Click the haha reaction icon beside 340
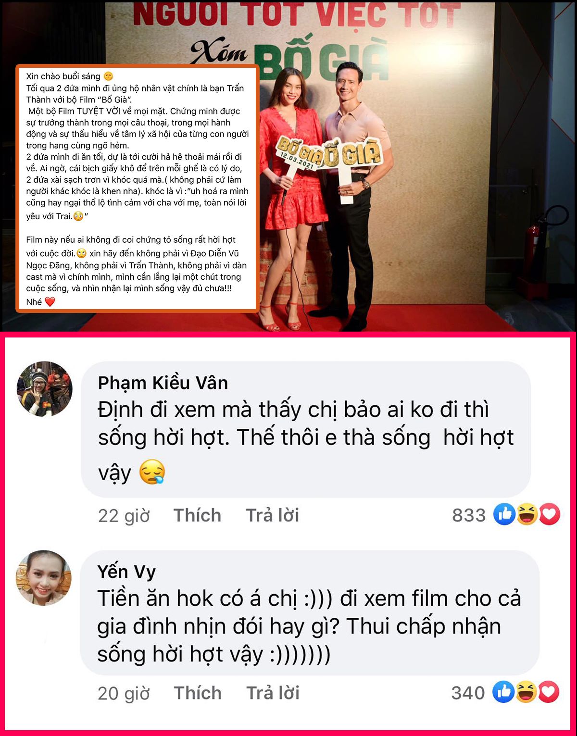This screenshot has width=577, height=736. pyautogui.click(x=526, y=693)
